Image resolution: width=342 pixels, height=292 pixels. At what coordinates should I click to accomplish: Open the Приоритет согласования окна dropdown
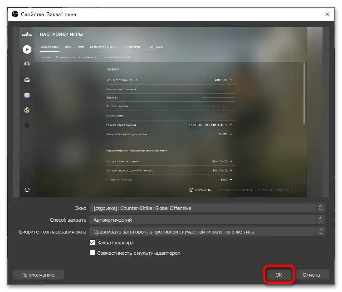207,232
